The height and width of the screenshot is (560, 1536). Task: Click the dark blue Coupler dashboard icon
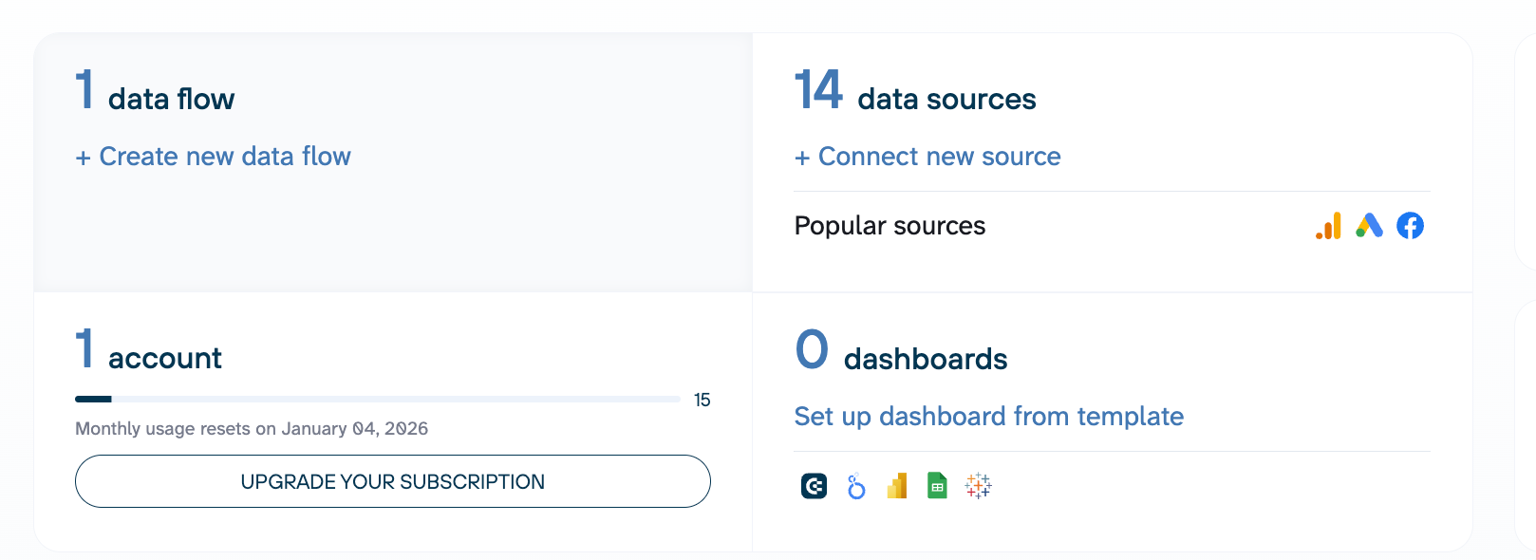(x=814, y=486)
